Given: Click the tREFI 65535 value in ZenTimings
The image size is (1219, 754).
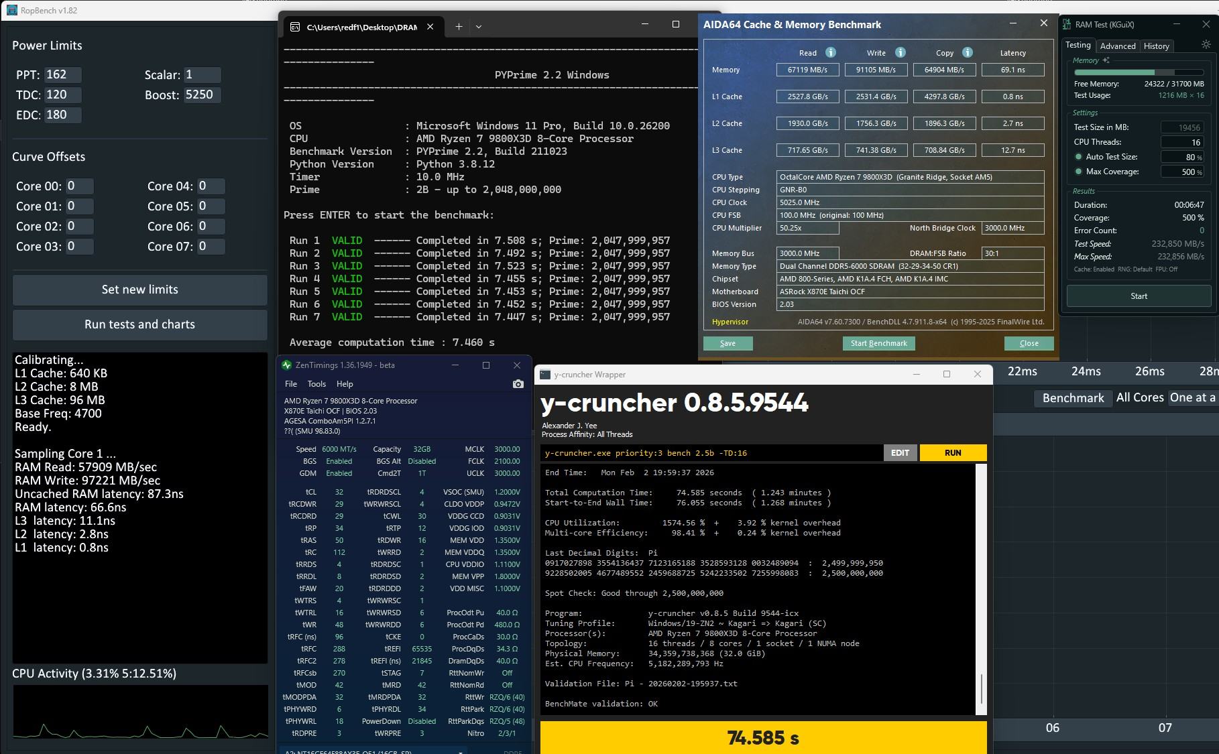Looking at the screenshot, I should tap(422, 649).
